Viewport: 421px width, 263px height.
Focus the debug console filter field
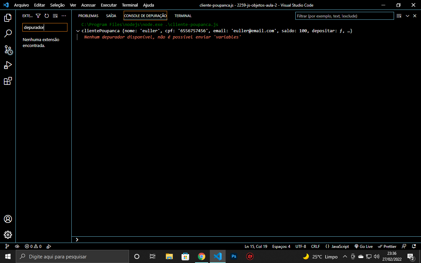pyautogui.click(x=344, y=16)
